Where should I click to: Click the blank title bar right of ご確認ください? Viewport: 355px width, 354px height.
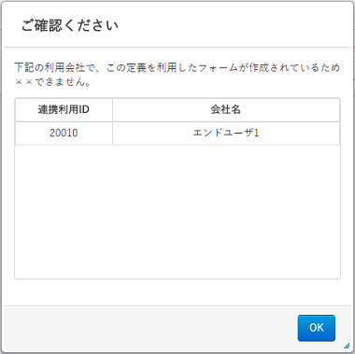(x=234, y=25)
